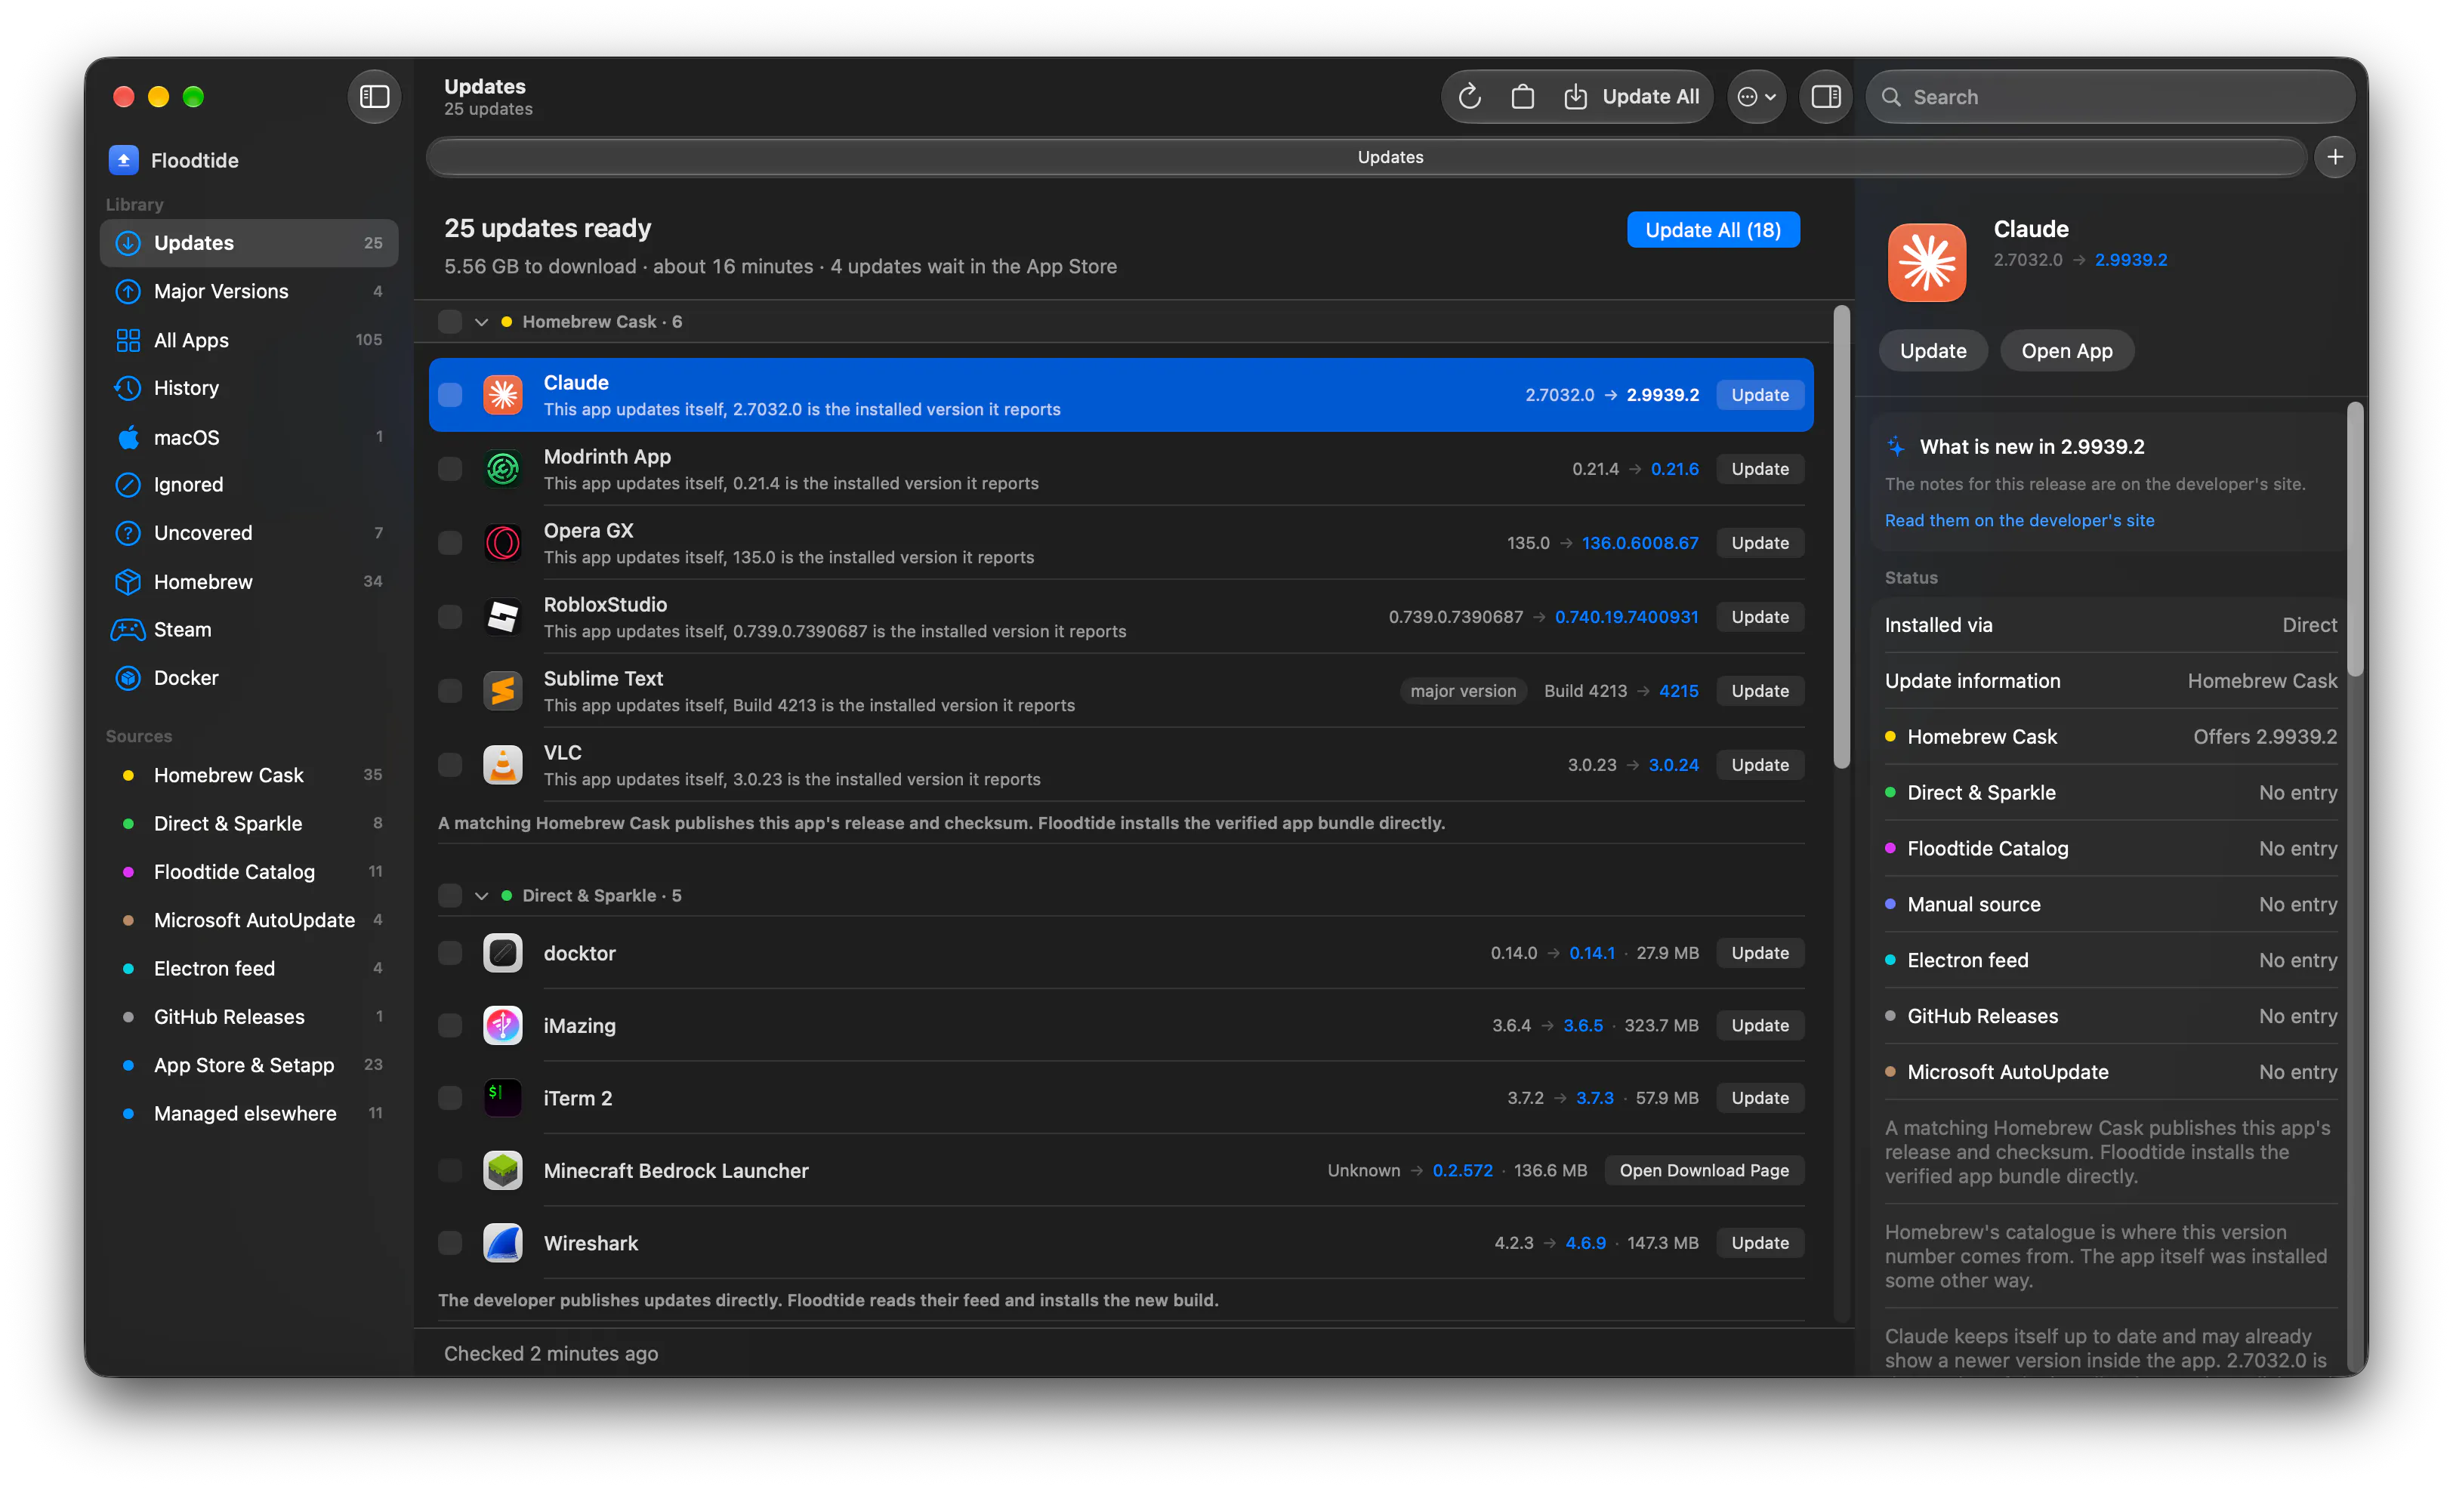Image resolution: width=2453 pixels, height=1489 pixels.
Task: Toggle the right inspector panel icon
Action: pyautogui.click(x=1825, y=97)
